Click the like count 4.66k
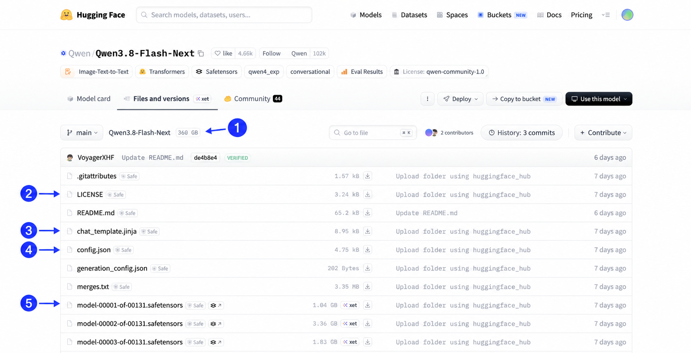 click(x=245, y=54)
